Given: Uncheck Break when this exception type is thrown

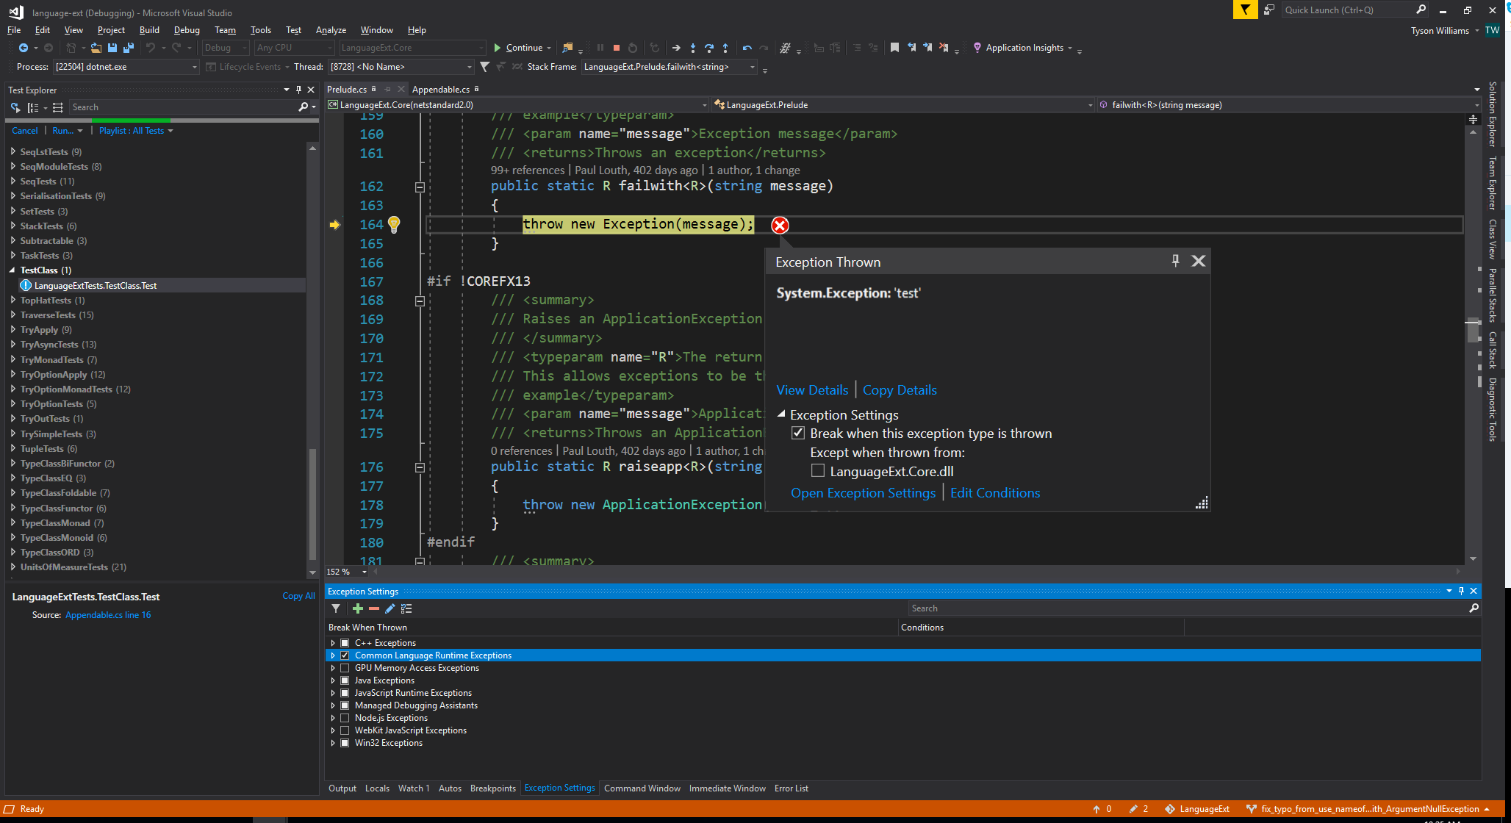Looking at the screenshot, I should point(798,433).
